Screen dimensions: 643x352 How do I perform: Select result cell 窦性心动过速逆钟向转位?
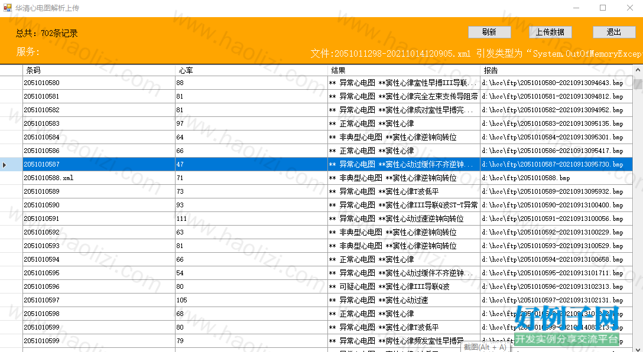(x=404, y=219)
